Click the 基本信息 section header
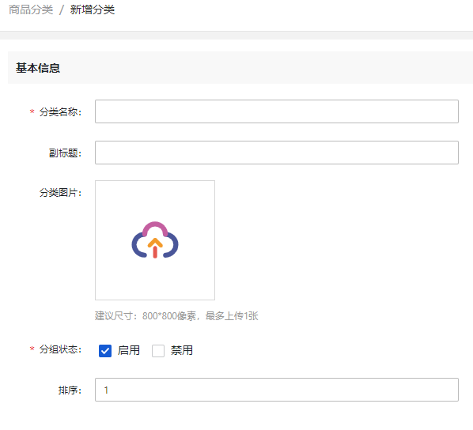The width and height of the screenshot is (473, 430). click(38, 68)
